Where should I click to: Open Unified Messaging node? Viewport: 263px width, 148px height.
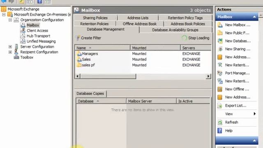(x=41, y=41)
